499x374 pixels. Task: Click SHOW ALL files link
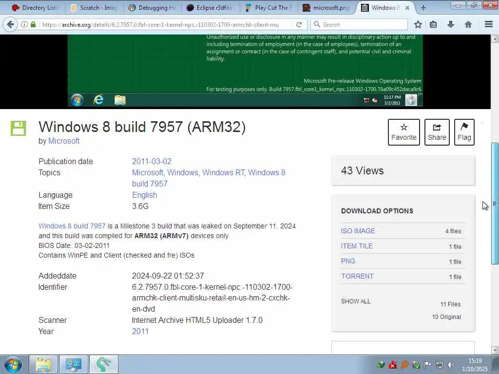[x=356, y=301]
